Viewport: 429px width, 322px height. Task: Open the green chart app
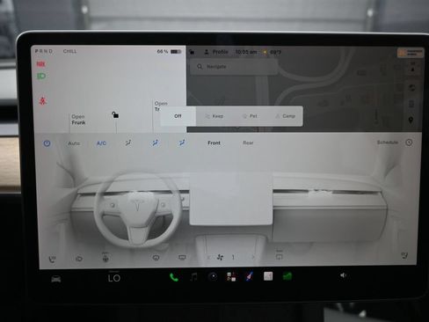click(x=287, y=276)
